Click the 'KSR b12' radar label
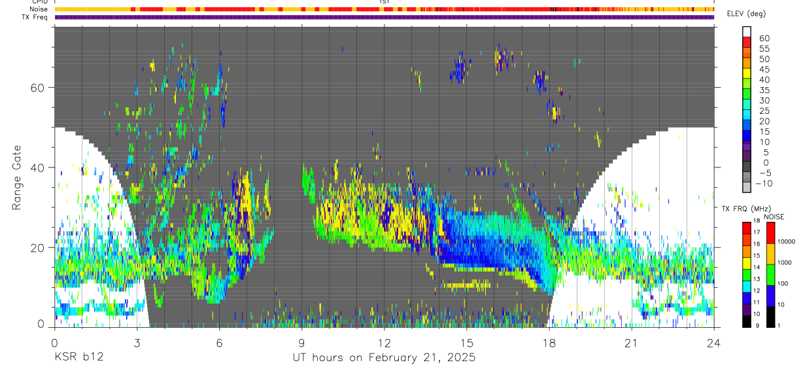The height and width of the screenshot is (371, 803). pyautogui.click(x=78, y=358)
